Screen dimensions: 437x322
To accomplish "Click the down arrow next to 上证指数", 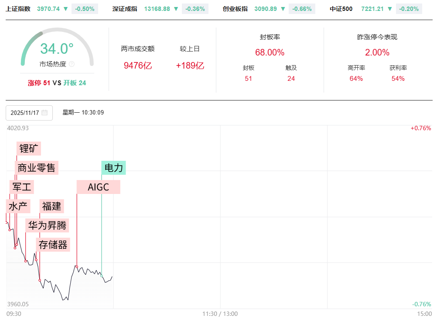I will pyautogui.click(x=65, y=9).
